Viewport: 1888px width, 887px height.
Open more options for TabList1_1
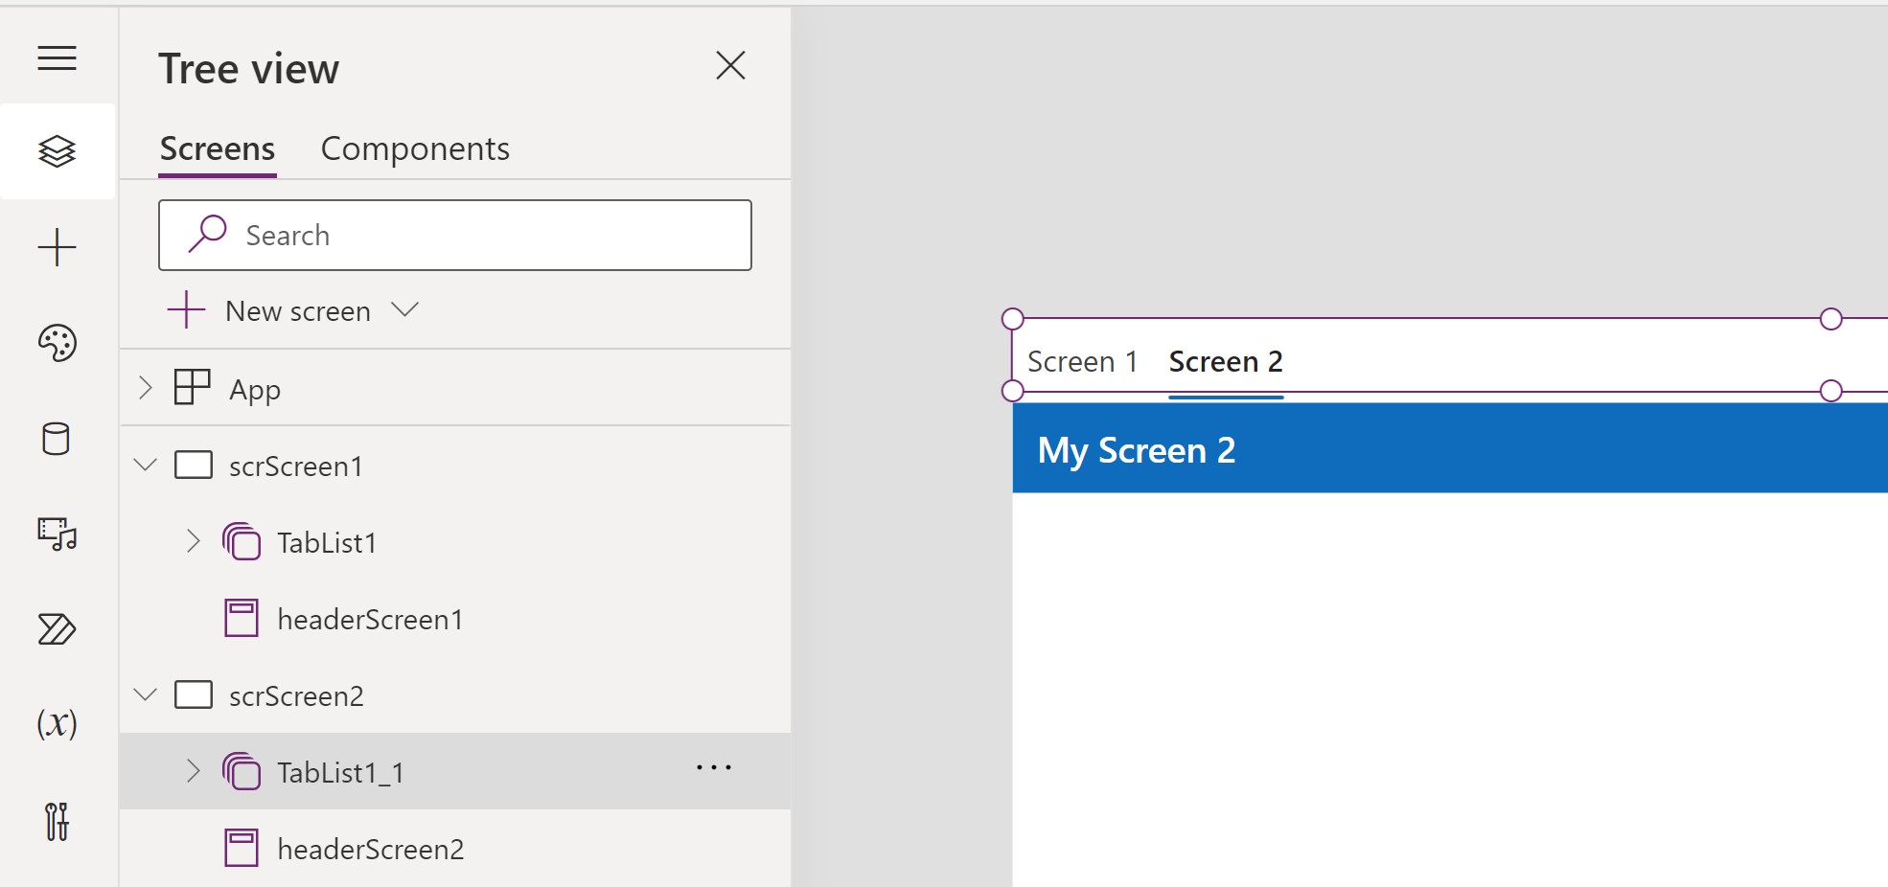tap(714, 768)
